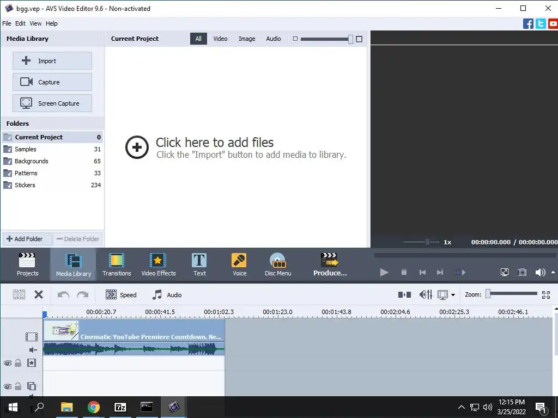Viewport: 558px width, 418px height.
Task: Open the Text tool panel
Action: [x=199, y=265]
